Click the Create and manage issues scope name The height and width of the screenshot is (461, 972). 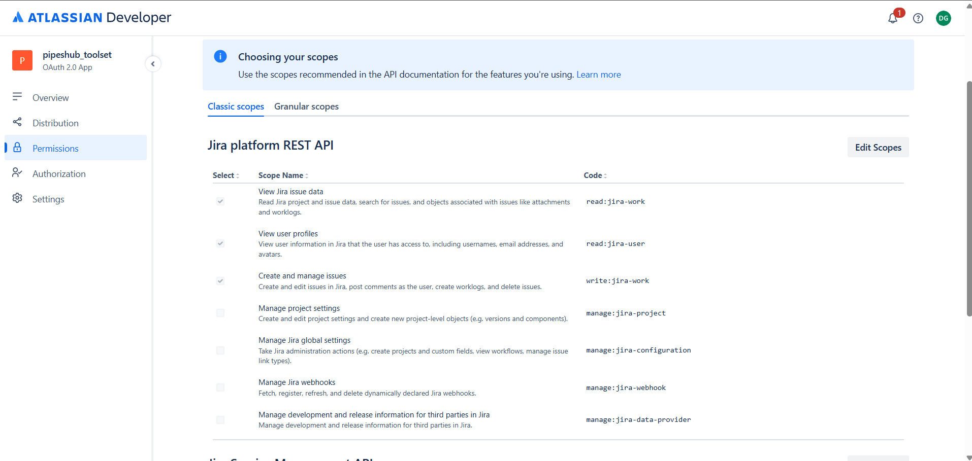[x=302, y=276]
